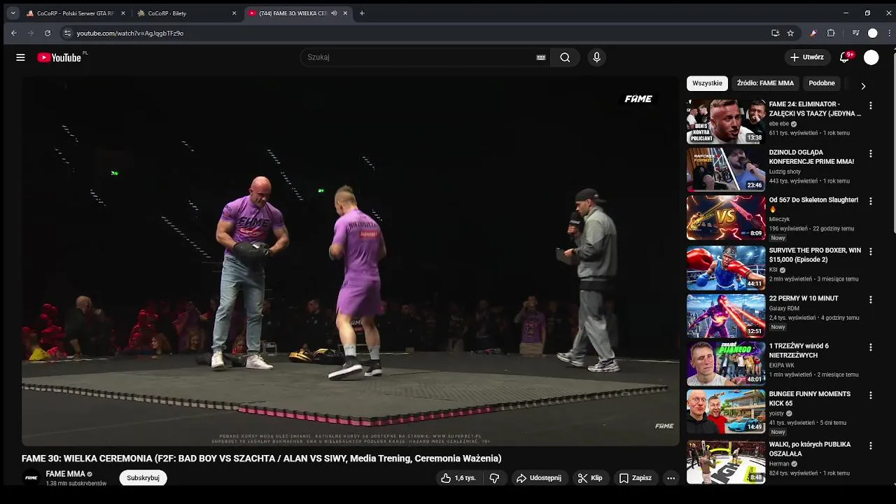Viewport: 896px width, 504px height.
Task: Save the video with Zapisz
Action: point(635,478)
